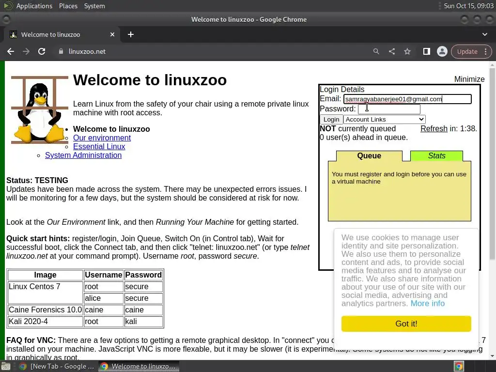Share this page via the share icon
Screen dimensions: 496x372
tap(391, 51)
